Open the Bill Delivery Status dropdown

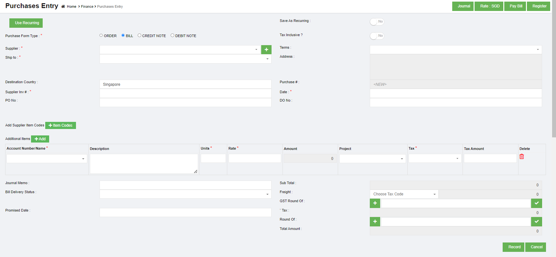pyautogui.click(x=185, y=194)
